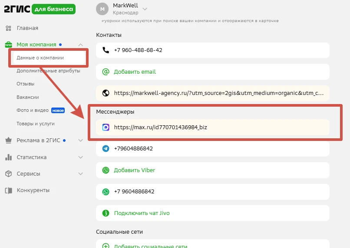The height and width of the screenshot is (248, 350).
Task: Open Главная in the sidebar
Action: tap(27, 28)
